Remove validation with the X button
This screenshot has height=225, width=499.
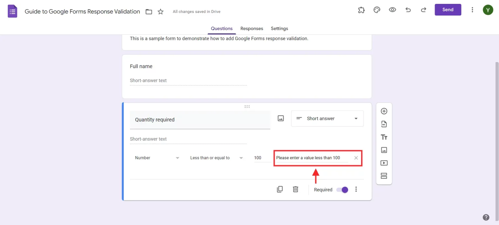pyautogui.click(x=356, y=158)
